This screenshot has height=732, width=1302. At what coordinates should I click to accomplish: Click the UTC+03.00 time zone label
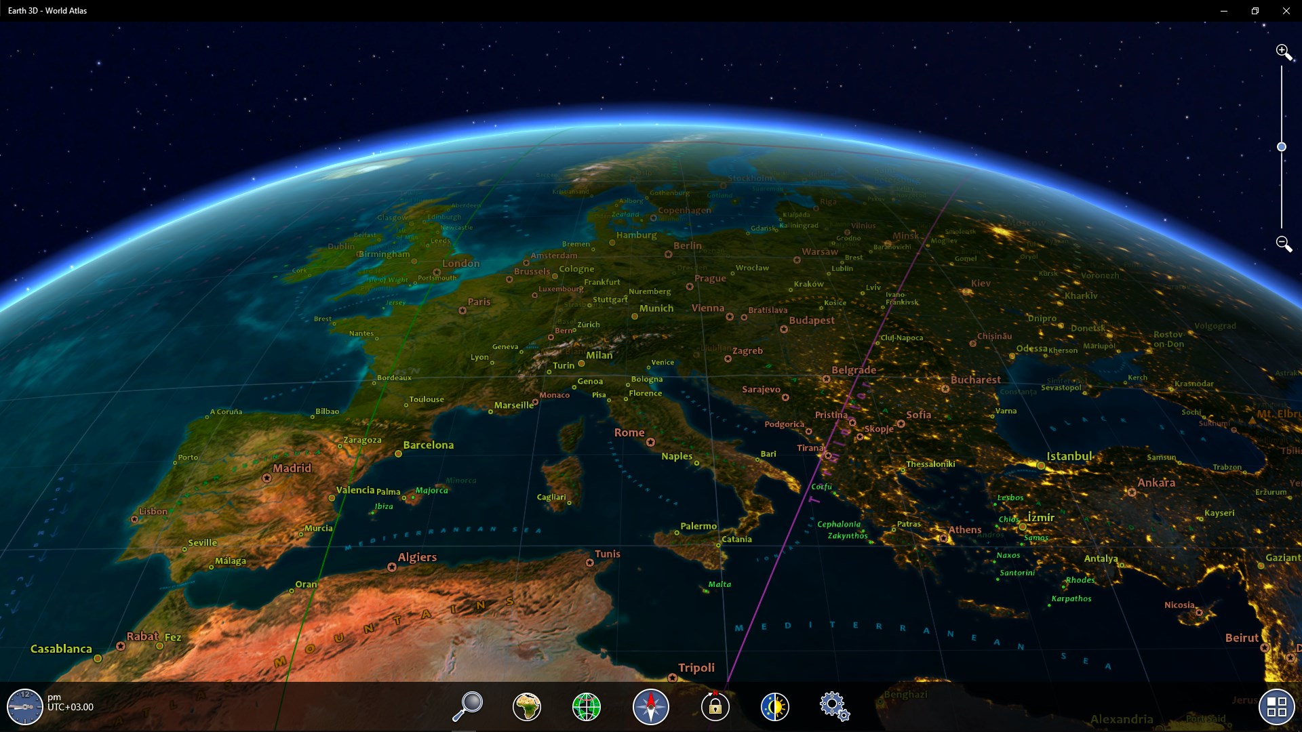pyautogui.click(x=71, y=707)
